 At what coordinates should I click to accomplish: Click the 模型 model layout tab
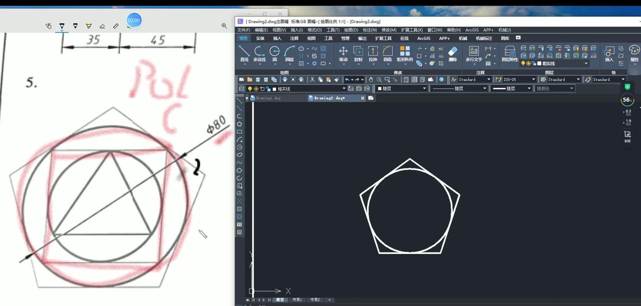279,300
